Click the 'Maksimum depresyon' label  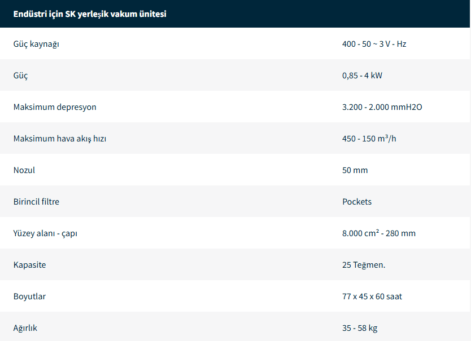click(55, 107)
